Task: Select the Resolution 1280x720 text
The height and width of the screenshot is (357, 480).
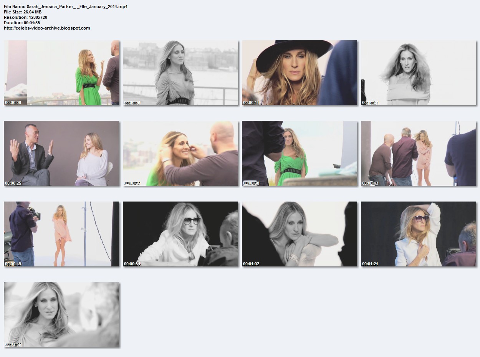Action: (x=25, y=17)
